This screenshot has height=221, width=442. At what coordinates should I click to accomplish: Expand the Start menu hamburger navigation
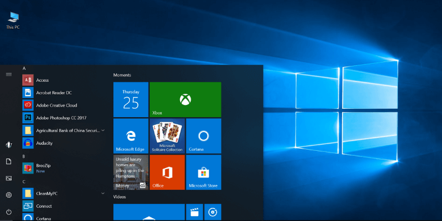(9, 74)
